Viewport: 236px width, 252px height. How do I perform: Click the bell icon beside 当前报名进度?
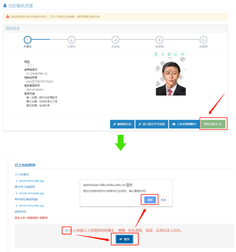(x=5, y=6)
